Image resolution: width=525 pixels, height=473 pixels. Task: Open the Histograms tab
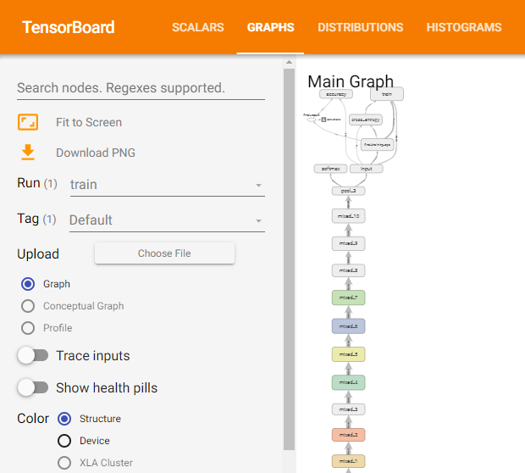[464, 27]
